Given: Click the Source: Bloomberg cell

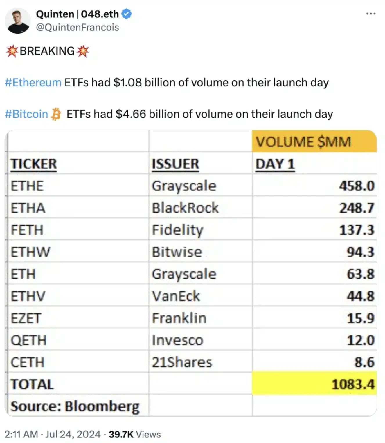Looking at the screenshot, I should (x=75, y=406).
